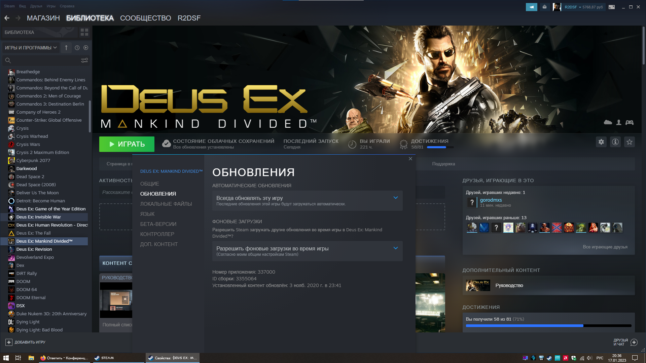Open friend gorodmxs profile link
The image size is (646, 363).
(491, 200)
